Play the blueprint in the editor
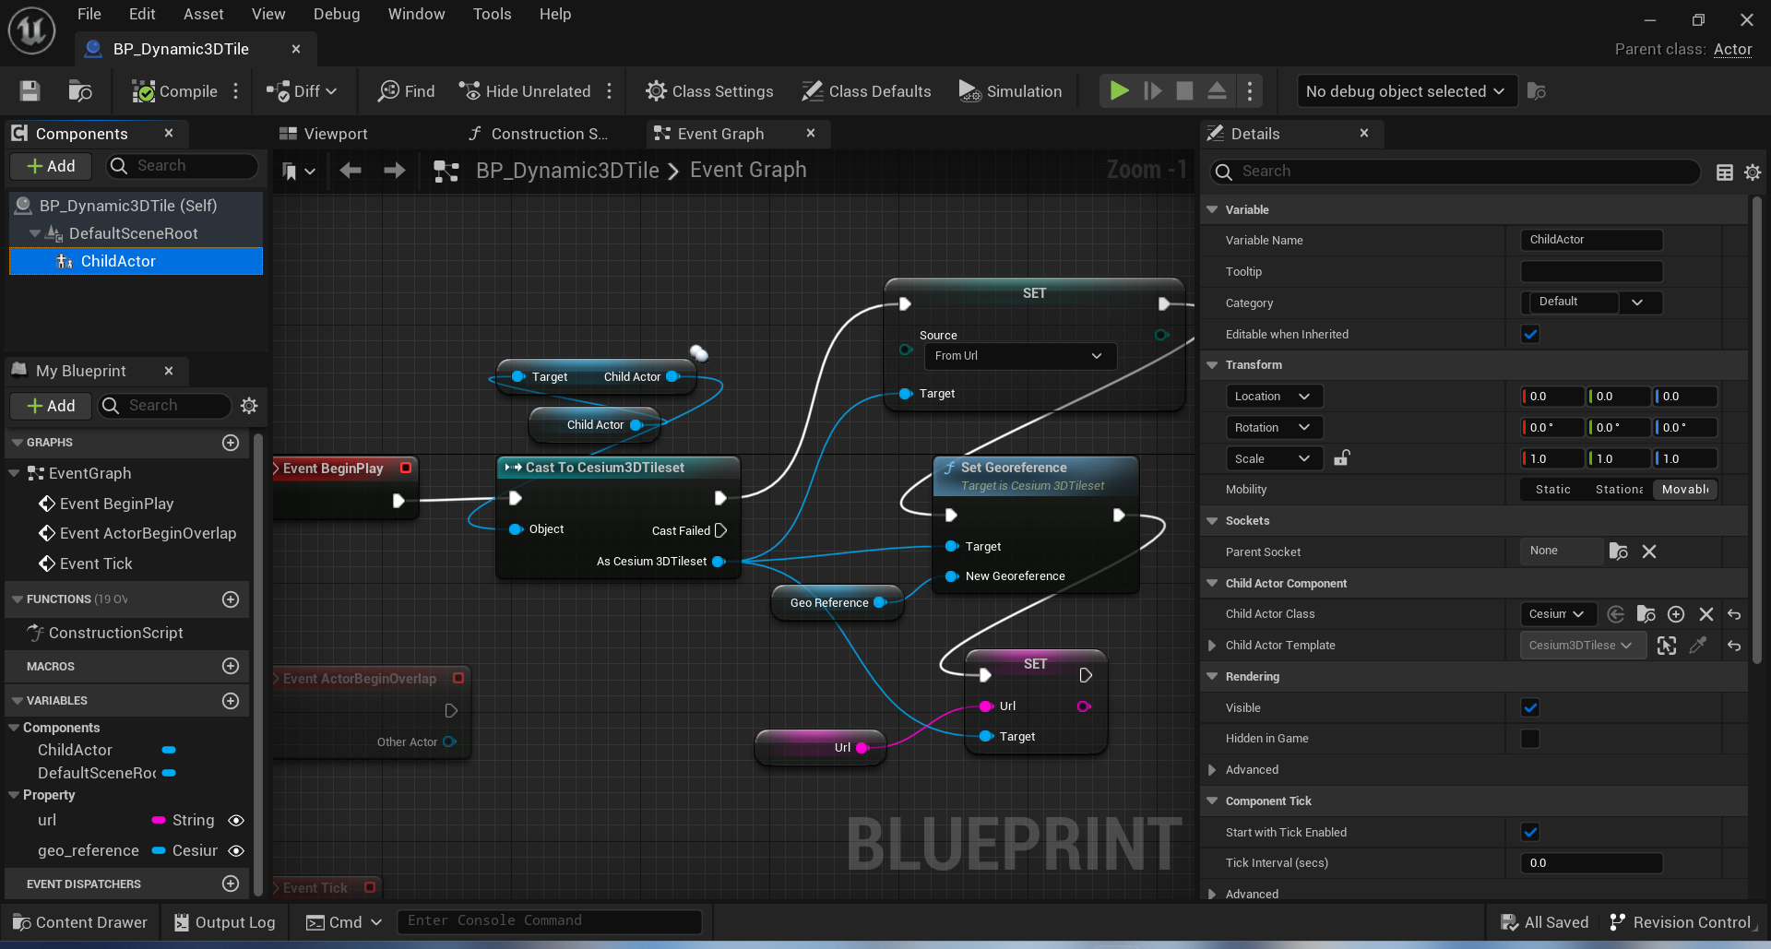 point(1118,90)
